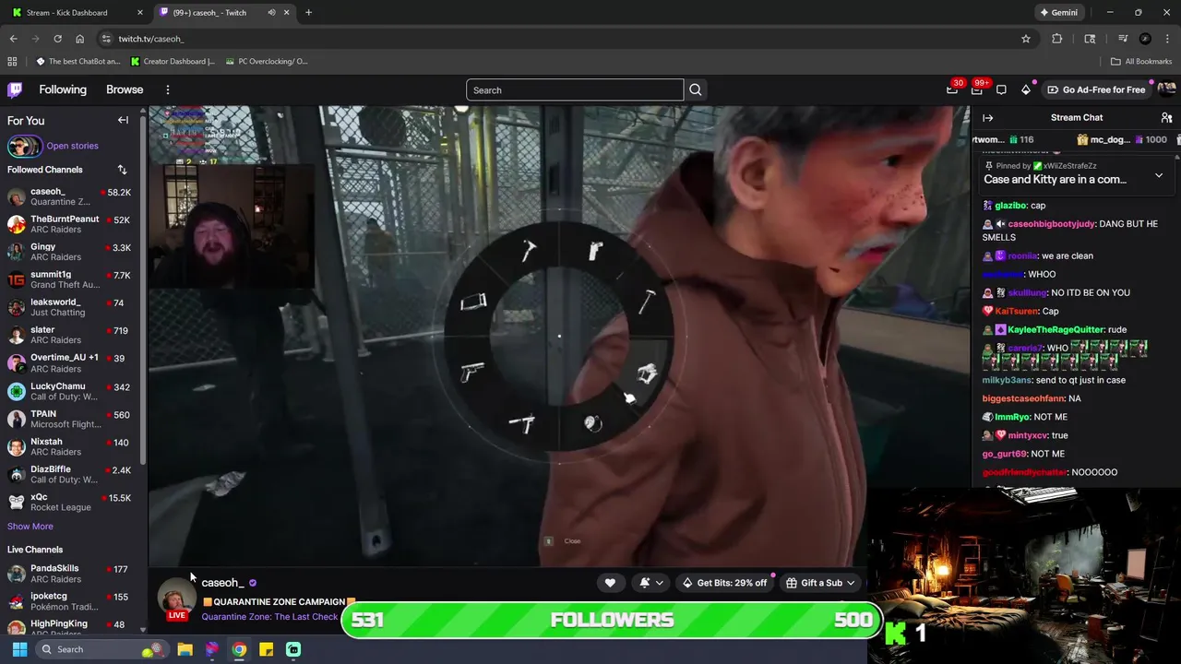Open notification bell options for caseoh_

[651, 583]
